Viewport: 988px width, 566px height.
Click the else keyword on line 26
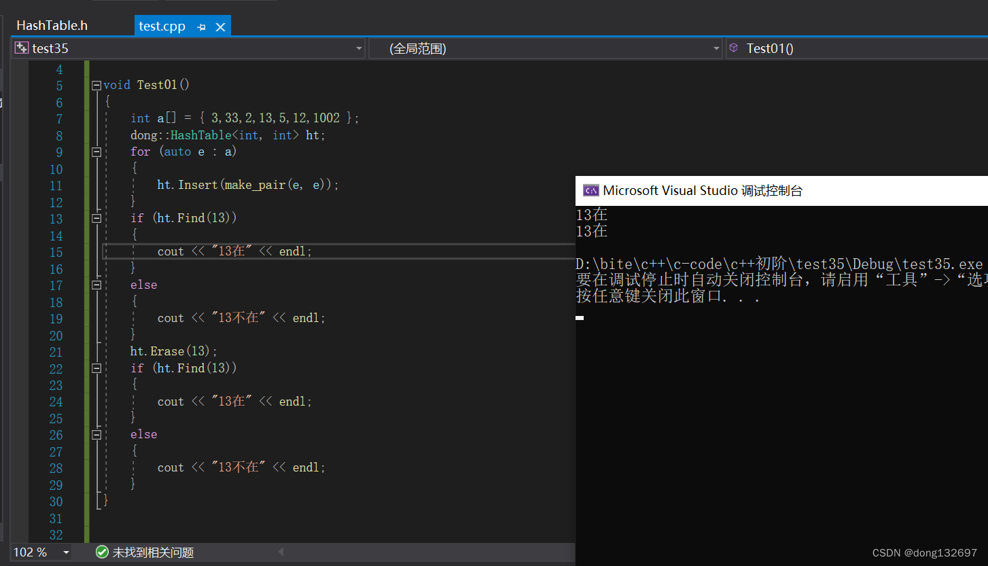click(143, 434)
